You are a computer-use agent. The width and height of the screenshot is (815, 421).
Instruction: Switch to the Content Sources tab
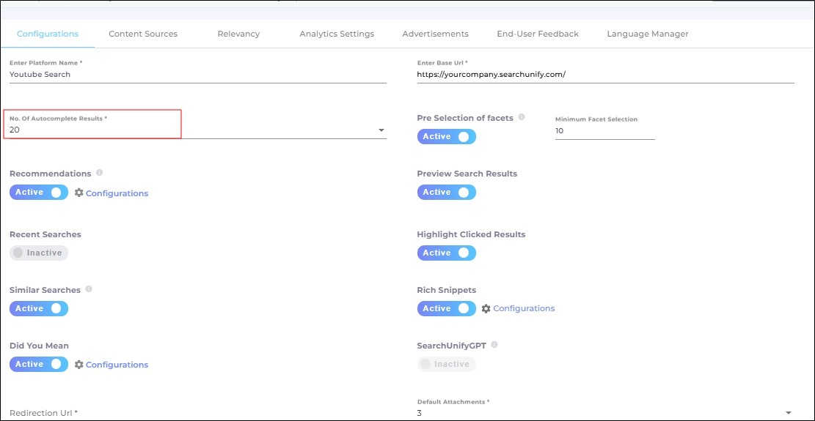click(x=143, y=34)
